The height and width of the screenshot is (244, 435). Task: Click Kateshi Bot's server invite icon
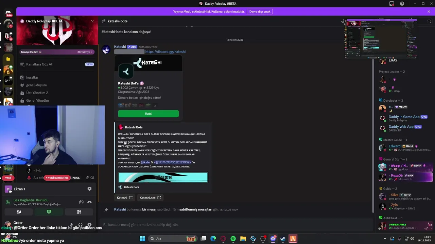tap(126, 72)
